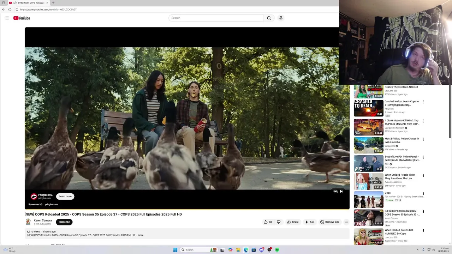The height and width of the screenshot is (254, 452).
Task: Start voice search with microphone icon
Action: (281, 18)
